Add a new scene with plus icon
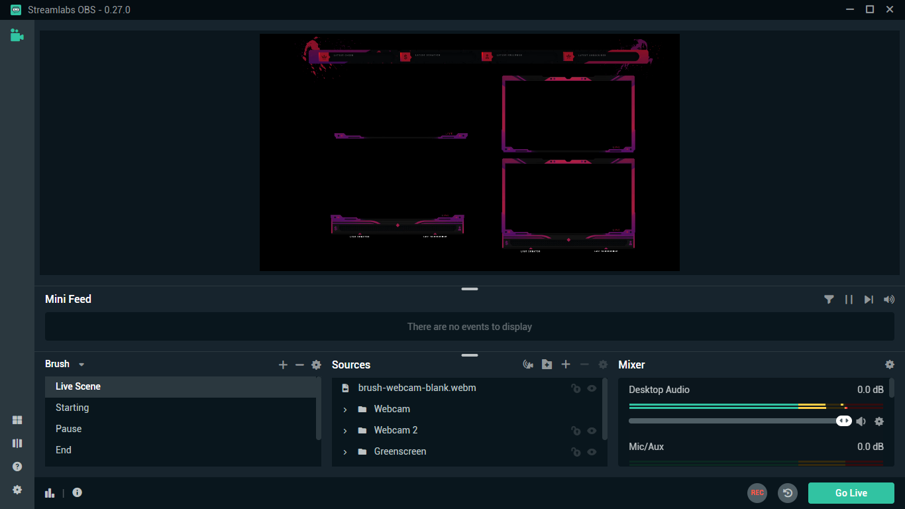This screenshot has height=509, width=905. tap(283, 365)
